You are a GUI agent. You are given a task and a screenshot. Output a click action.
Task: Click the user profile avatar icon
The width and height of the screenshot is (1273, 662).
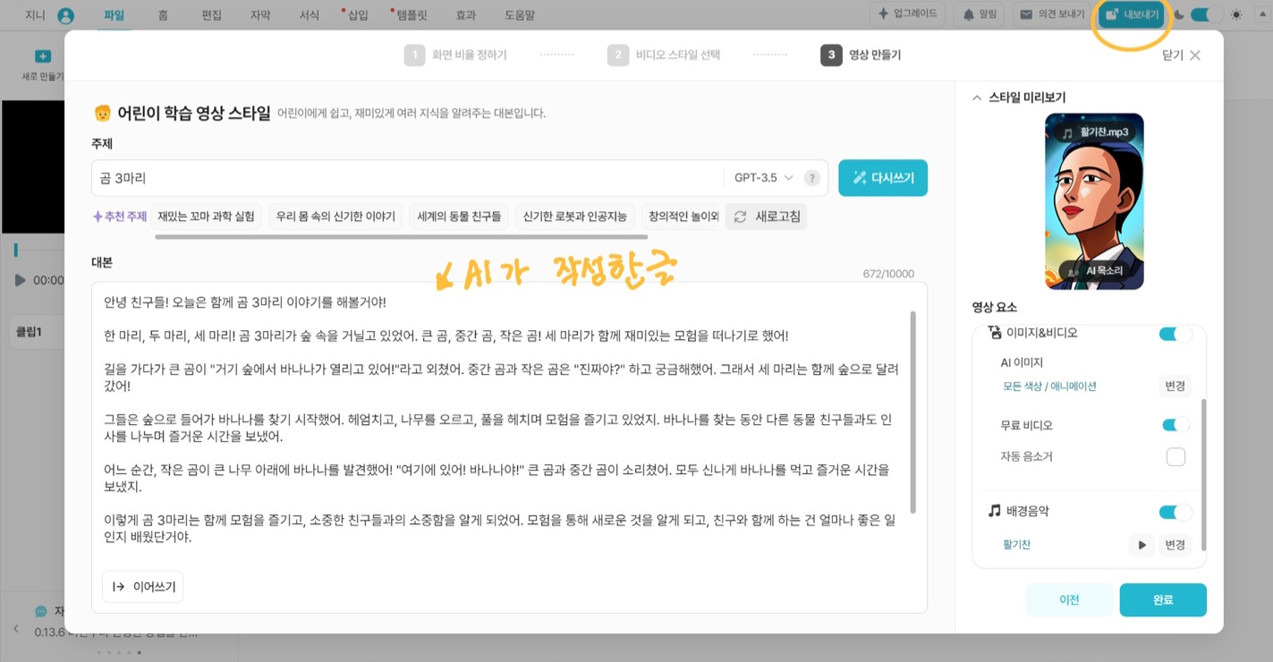(x=65, y=15)
